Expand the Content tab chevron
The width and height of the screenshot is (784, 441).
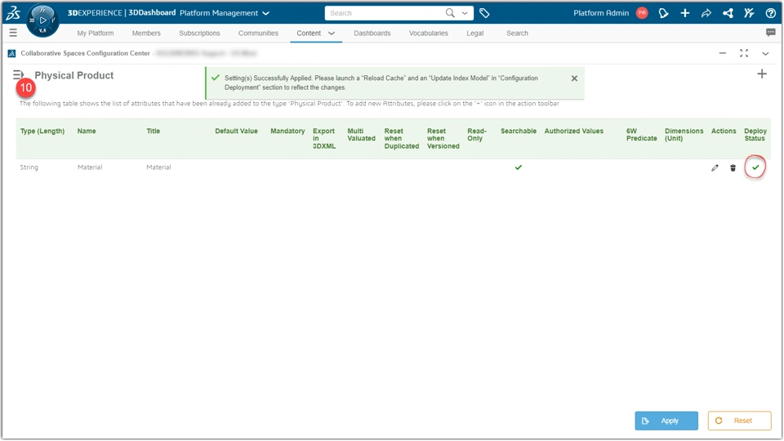coord(332,33)
